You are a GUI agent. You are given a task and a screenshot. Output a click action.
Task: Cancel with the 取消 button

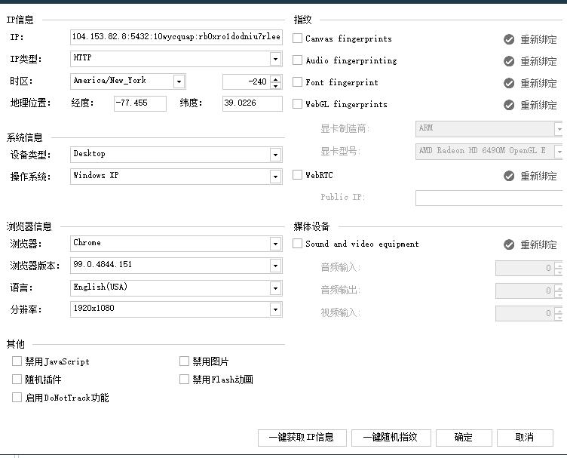tap(525, 438)
